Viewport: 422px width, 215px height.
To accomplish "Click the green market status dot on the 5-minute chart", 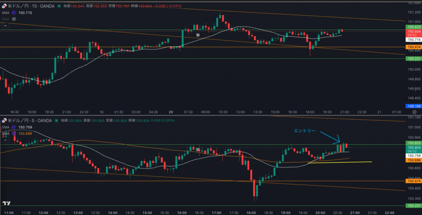I will [x=56, y=120].
